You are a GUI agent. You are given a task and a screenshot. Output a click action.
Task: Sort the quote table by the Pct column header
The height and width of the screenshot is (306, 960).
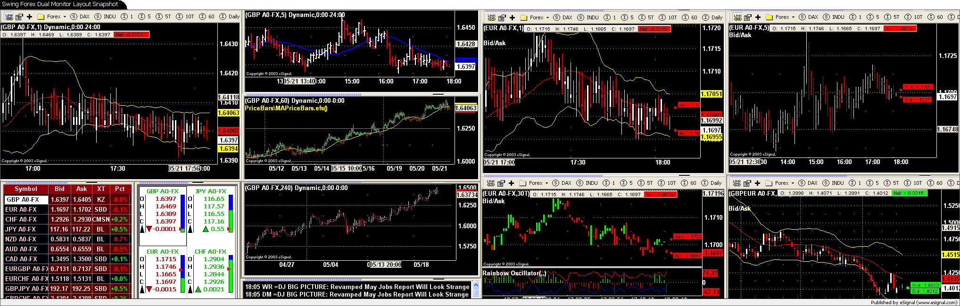point(120,189)
